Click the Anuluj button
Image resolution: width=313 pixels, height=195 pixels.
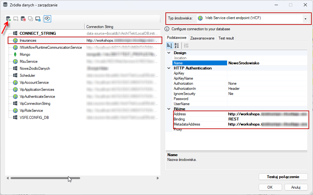tap(296, 187)
